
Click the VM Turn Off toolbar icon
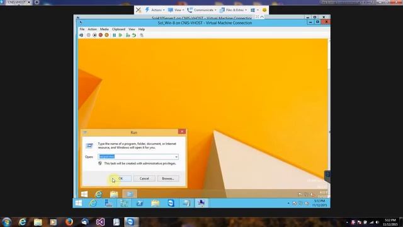[x=94, y=35]
